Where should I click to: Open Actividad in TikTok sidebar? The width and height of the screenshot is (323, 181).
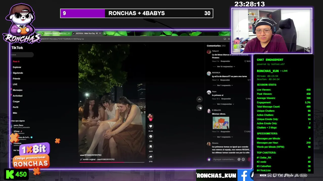point(17,96)
